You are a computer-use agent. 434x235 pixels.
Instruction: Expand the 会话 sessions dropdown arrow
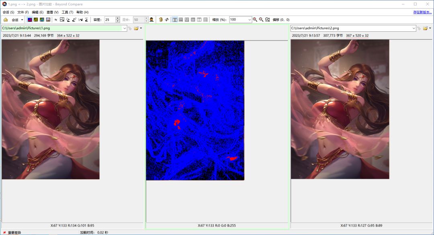click(22, 20)
